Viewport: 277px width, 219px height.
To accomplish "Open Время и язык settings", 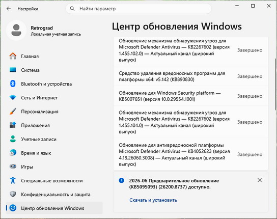I will 54,153.
